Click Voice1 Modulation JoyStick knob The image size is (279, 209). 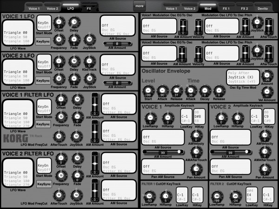[x=257, y=22]
